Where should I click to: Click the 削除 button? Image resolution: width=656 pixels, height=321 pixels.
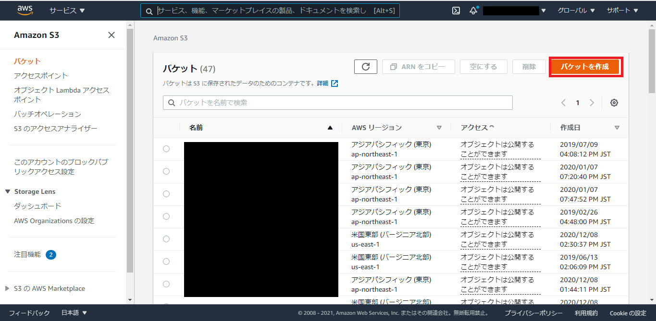coord(529,67)
